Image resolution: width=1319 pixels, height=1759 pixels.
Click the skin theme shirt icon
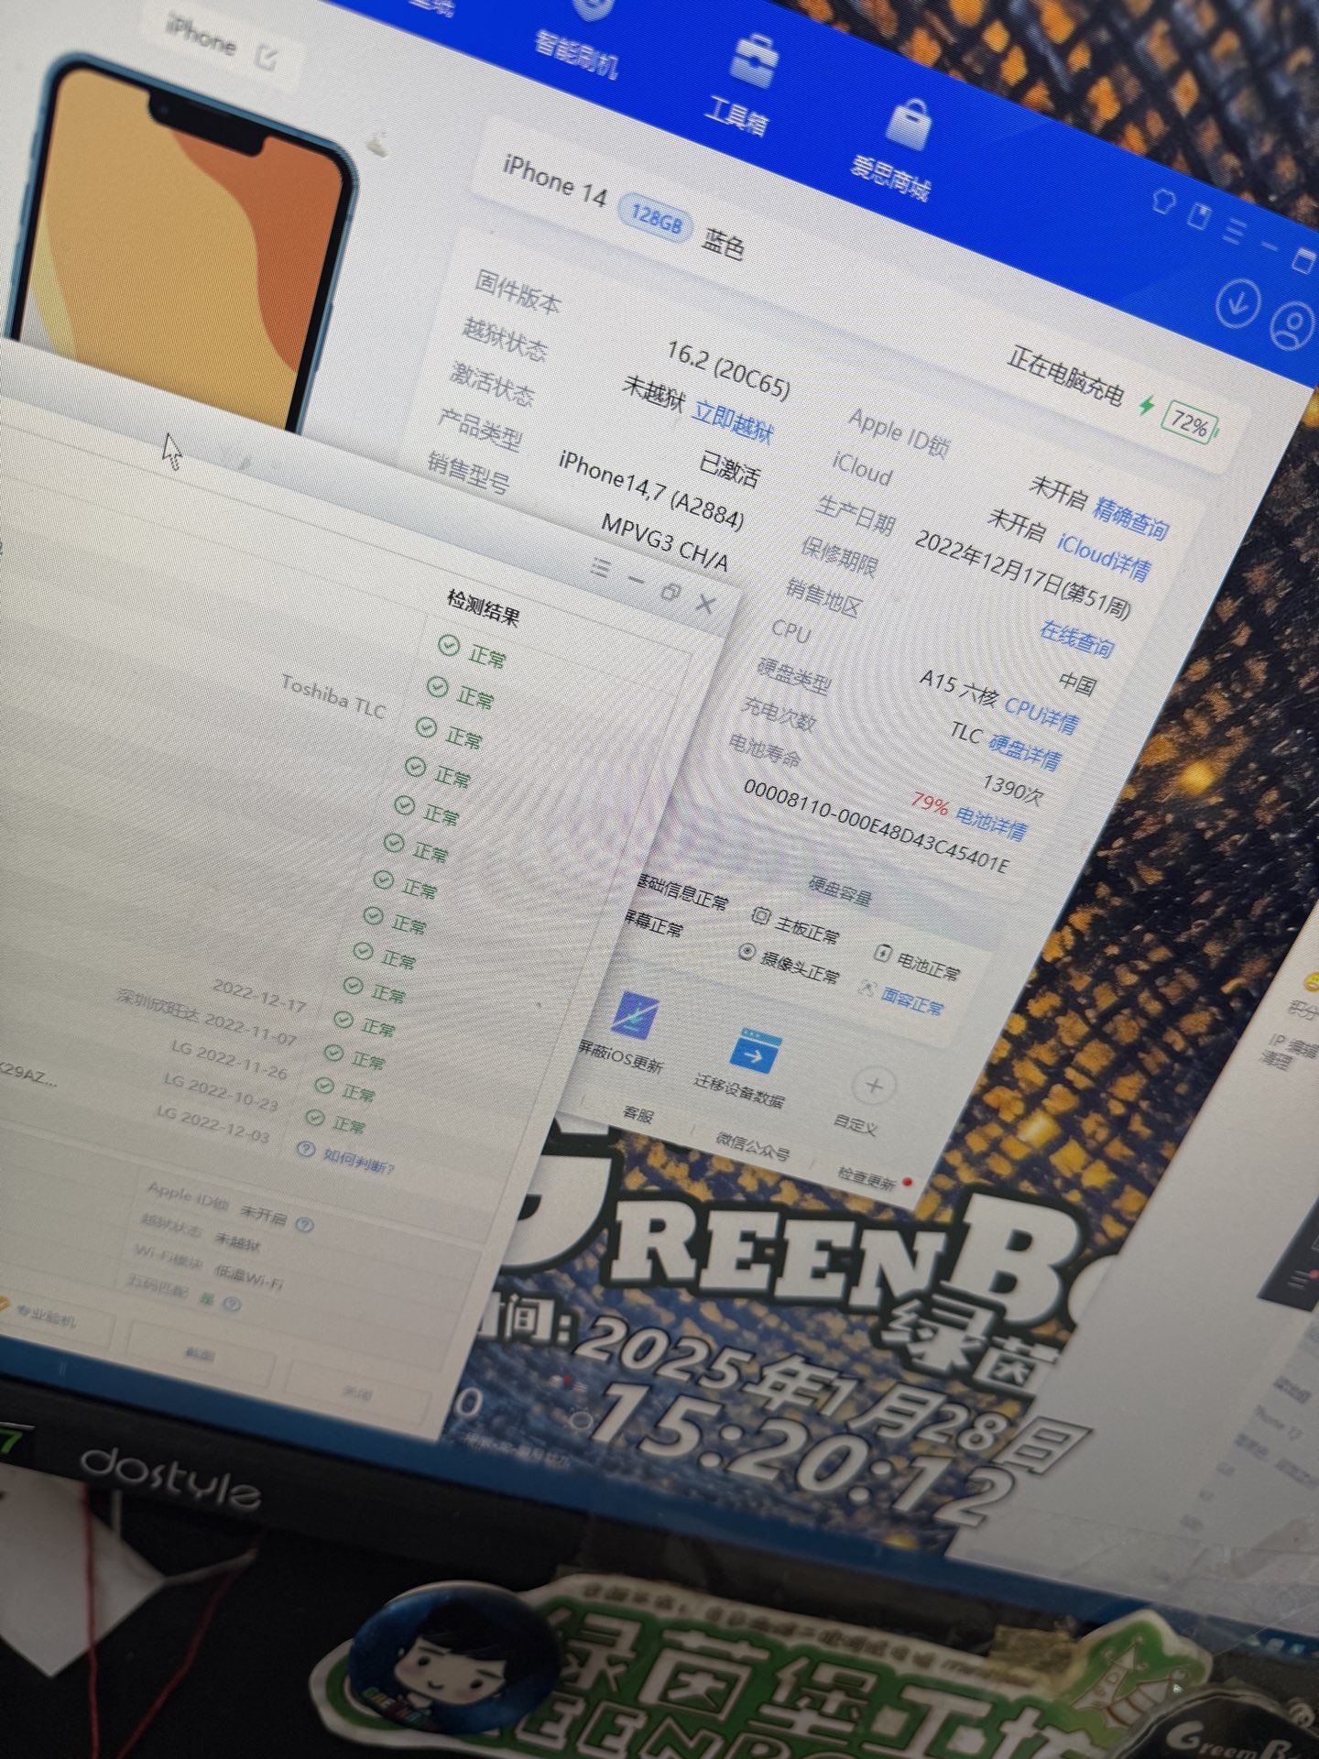point(1163,201)
